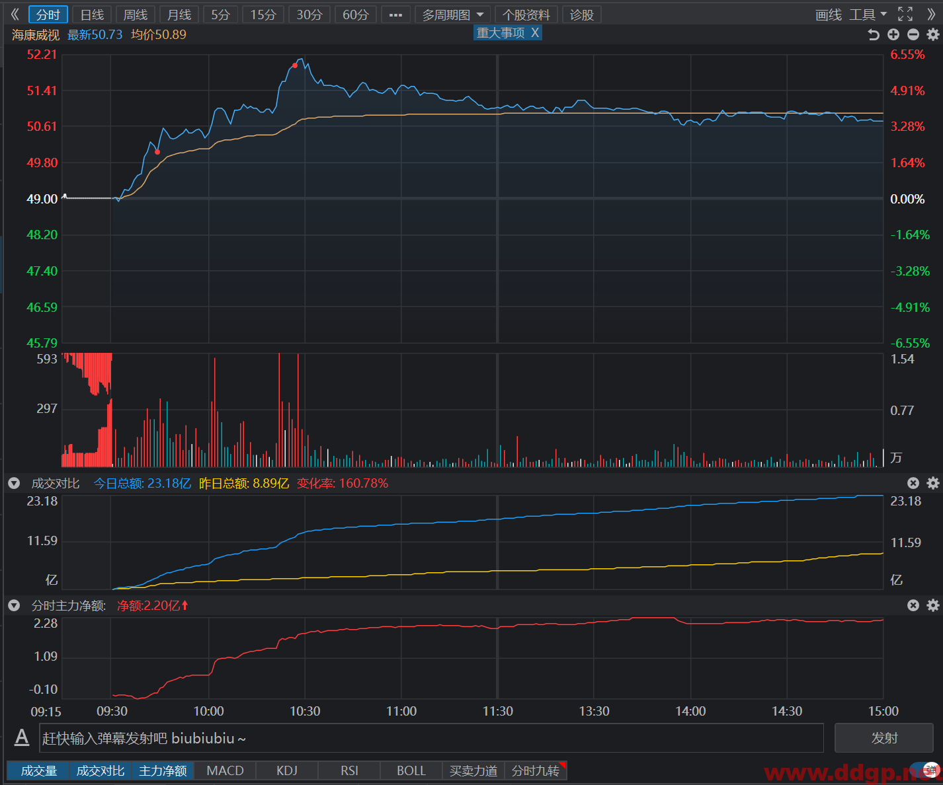
Task: Collapse the 成交对比 indicator panel
Action: (x=14, y=483)
